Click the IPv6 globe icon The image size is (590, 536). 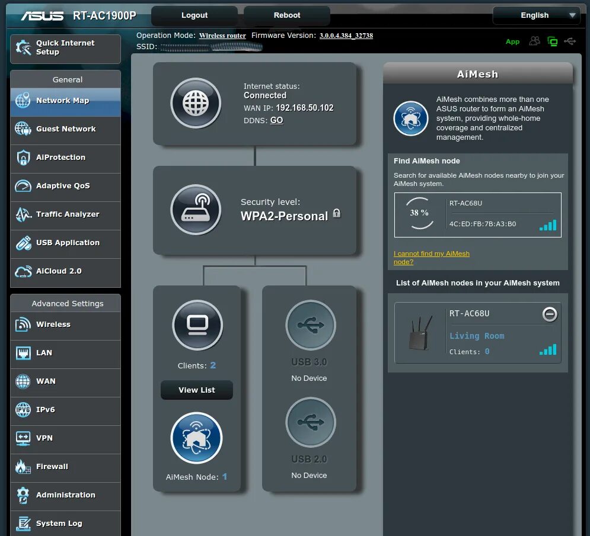(23, 410)
